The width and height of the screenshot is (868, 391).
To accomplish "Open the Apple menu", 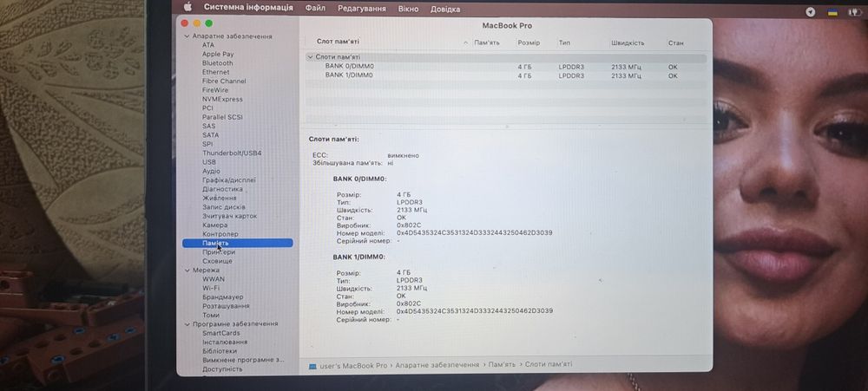I will (187, 8).
